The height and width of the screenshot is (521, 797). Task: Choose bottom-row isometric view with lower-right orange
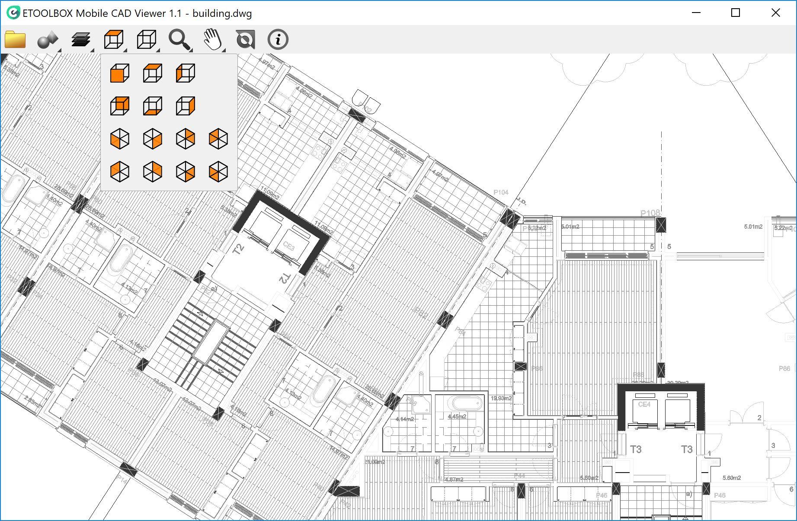pos(186,172)
